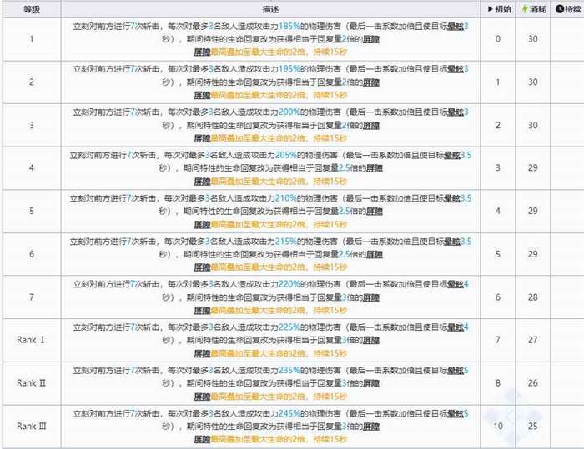Image resolution: width=584 pixels, height=449 pixels.
Task: Select the 245% damage value
Action: (289, 413)
